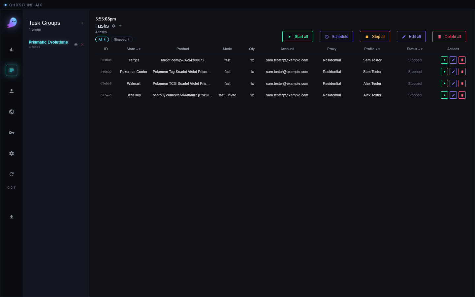Delete the Best Buy task
Screen dimensions: 475x297
pos(462,95)
